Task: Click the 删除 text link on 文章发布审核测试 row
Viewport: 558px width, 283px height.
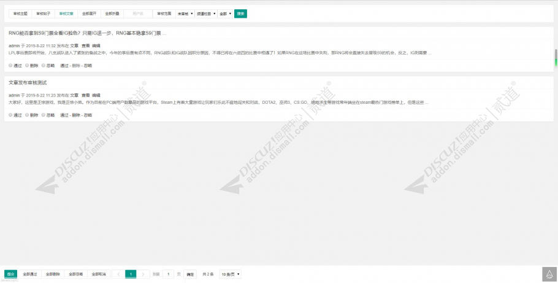Action: pyautogui.click(x=76, y=115)
